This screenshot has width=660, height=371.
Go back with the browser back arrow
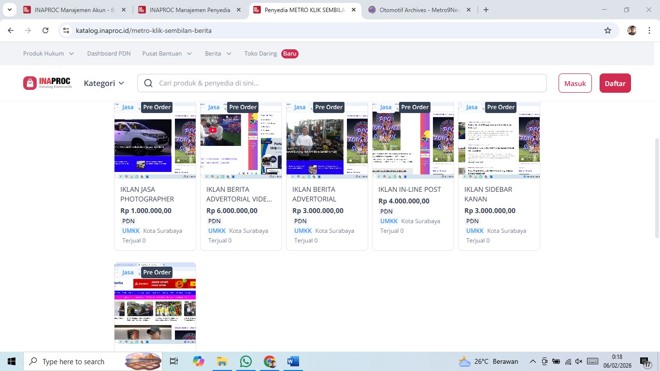(11, 30)
